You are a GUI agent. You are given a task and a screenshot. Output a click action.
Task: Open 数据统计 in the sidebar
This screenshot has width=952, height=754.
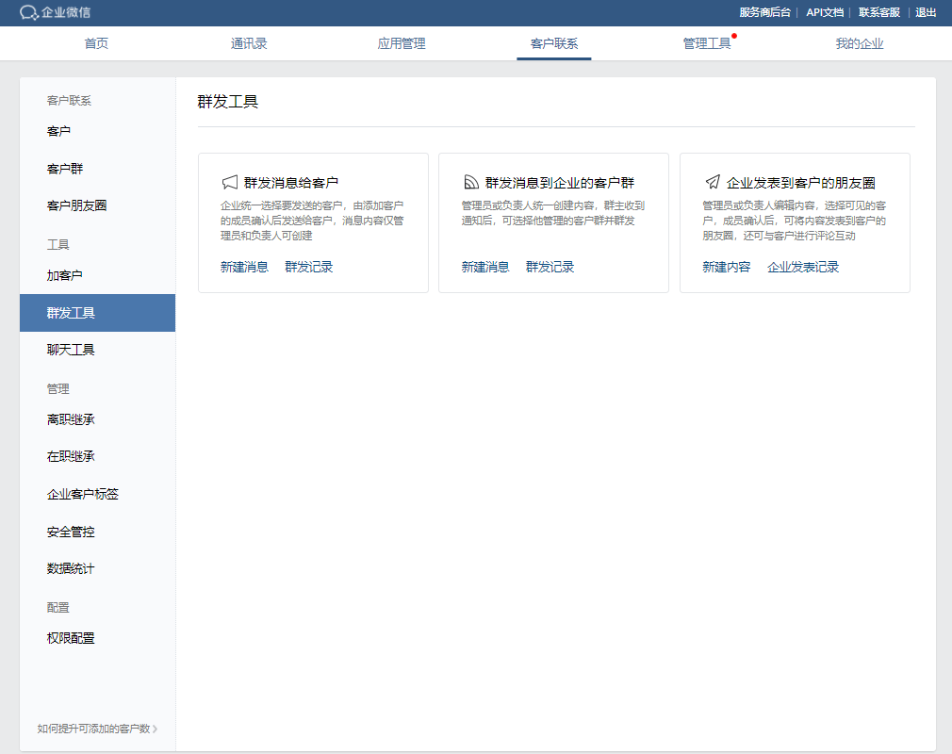coord(71,569)
